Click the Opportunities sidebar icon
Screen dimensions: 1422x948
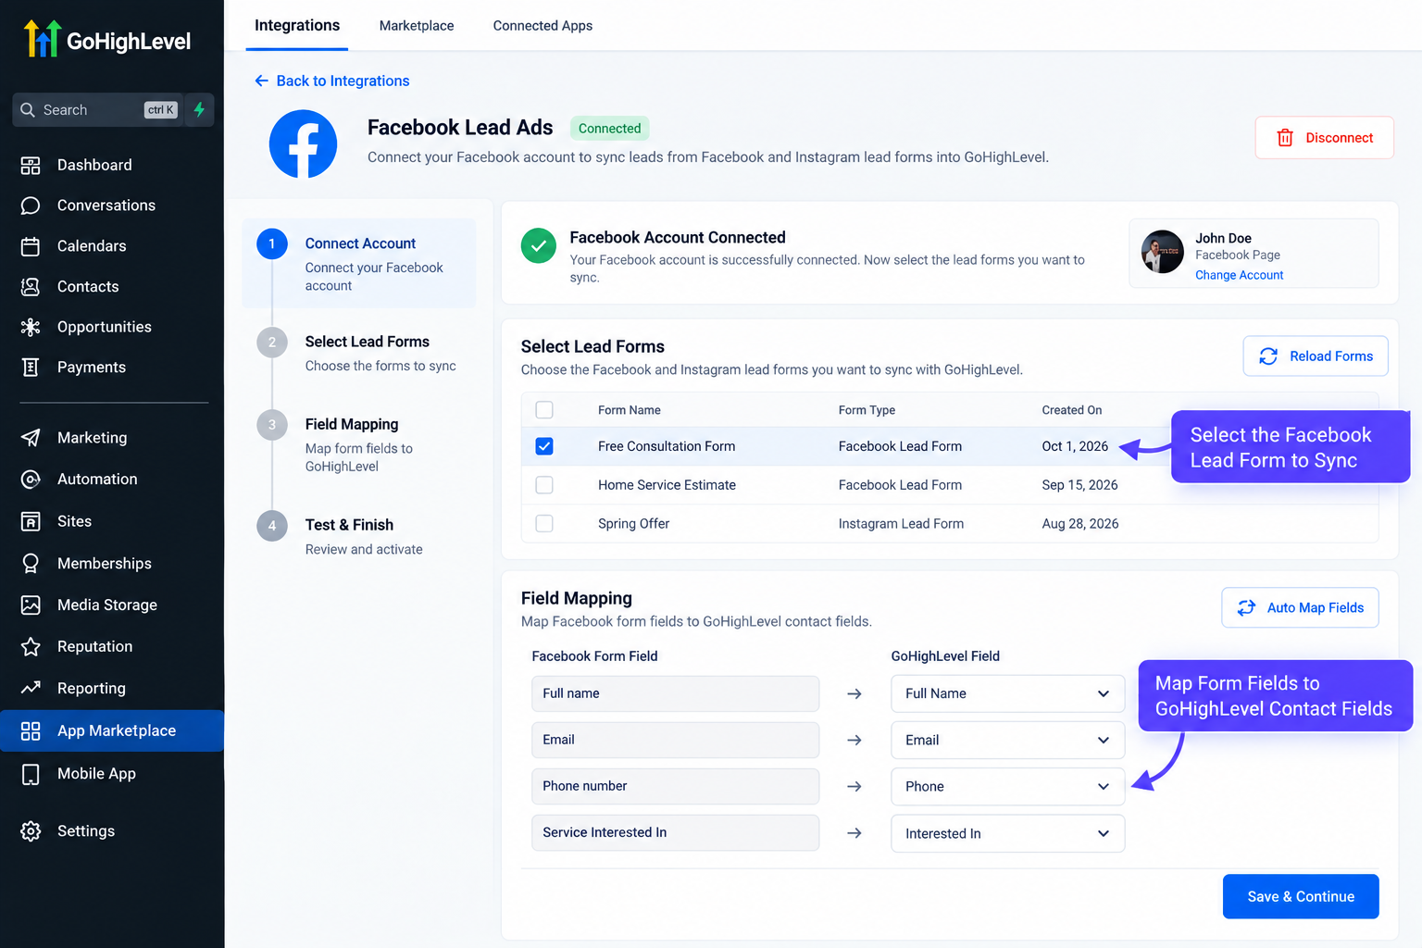point(31,327)
